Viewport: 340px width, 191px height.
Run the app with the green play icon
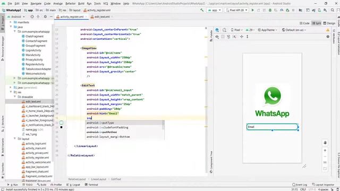click(253, 10)
